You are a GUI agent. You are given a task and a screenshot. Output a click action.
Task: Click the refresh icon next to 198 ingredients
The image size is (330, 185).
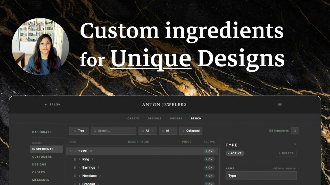[295, 131]
